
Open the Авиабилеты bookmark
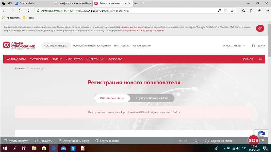pos(11,18)
